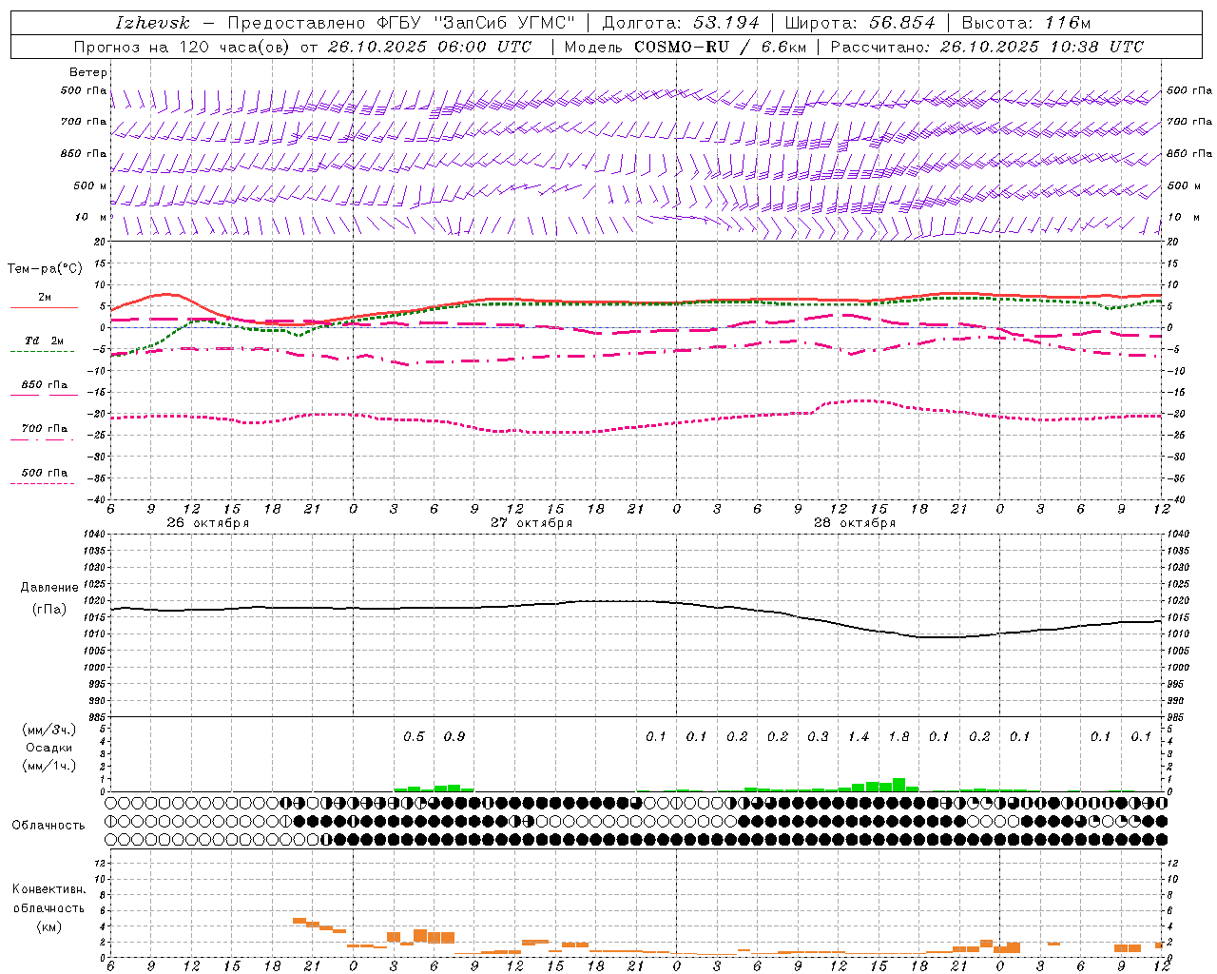The width and height of the screenshot is (1217, 974).
Task: Click the Давление pressure panel title
Action: coord(49,588)
